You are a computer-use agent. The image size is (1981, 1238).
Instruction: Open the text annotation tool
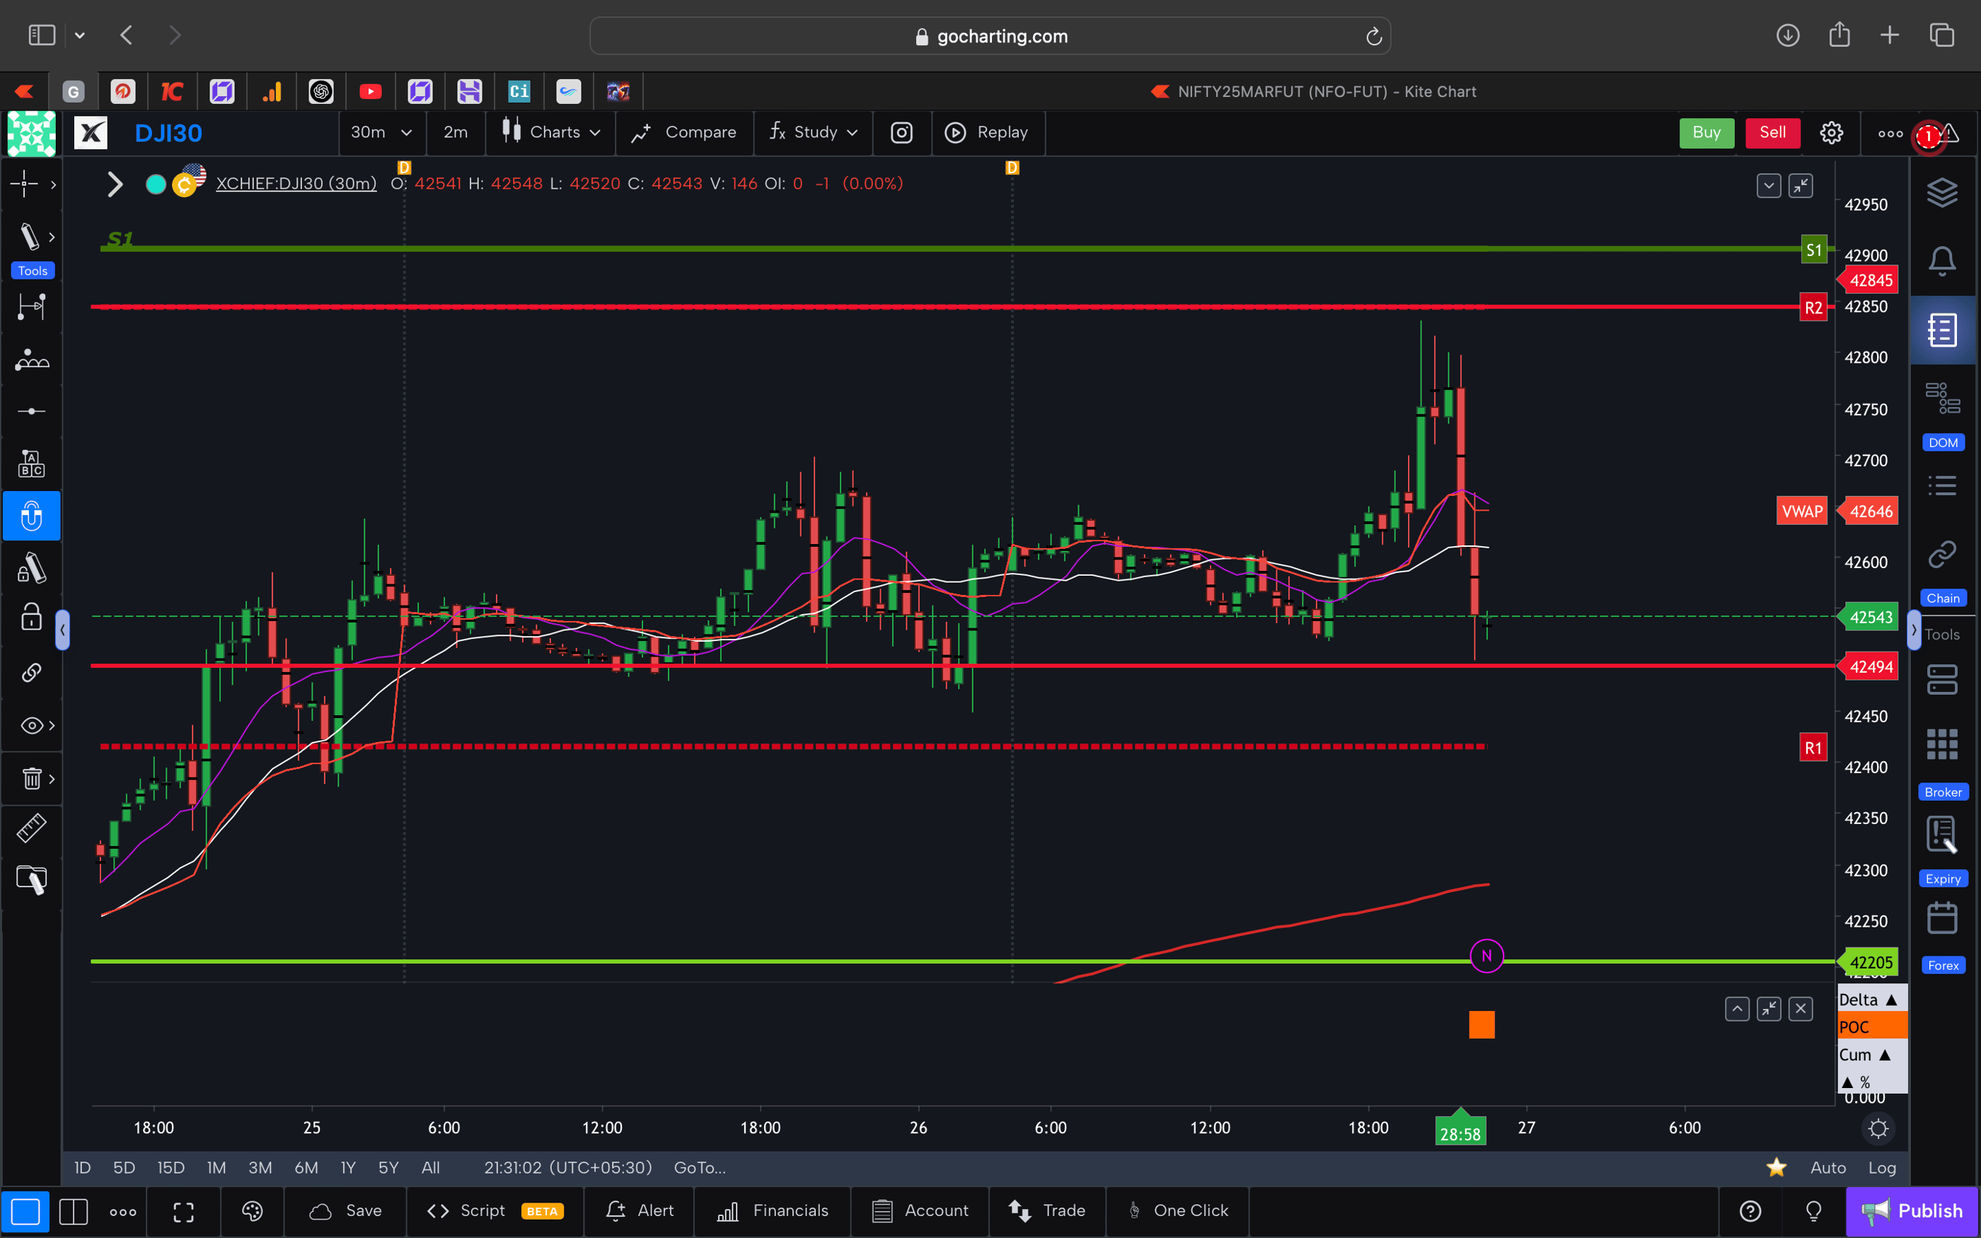click(31, 463)
